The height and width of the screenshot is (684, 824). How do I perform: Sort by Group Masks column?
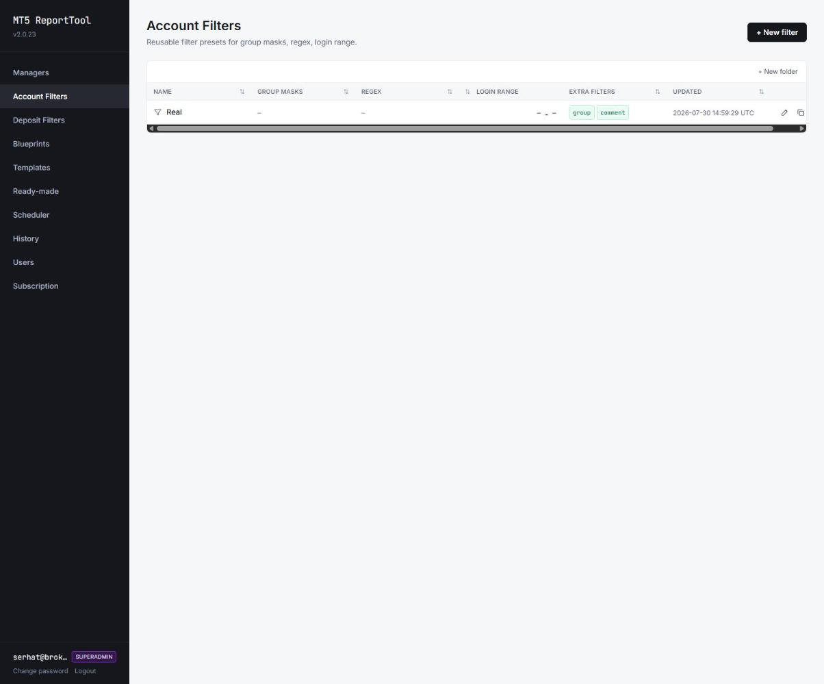point(346,92)
